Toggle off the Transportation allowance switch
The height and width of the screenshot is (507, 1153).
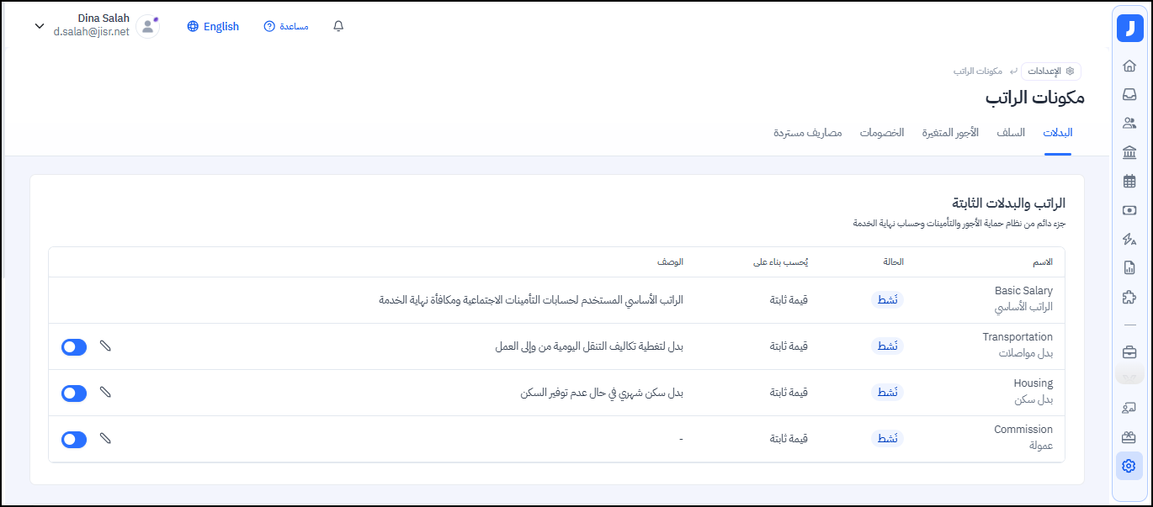coord(74,347)
